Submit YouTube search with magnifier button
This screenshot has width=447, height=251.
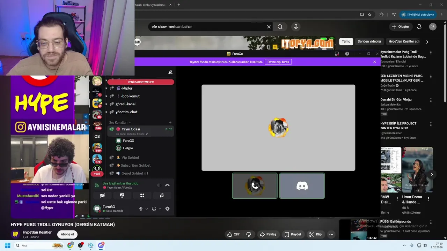coord(280,26)
